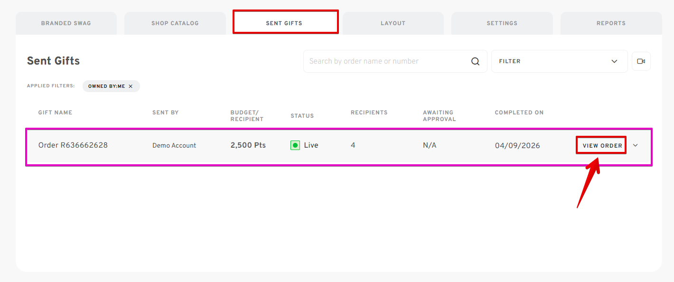The height and width of the screenshot is (282, 674).
Task: Click Order R636662628 gift name
Action: [73, 145]
